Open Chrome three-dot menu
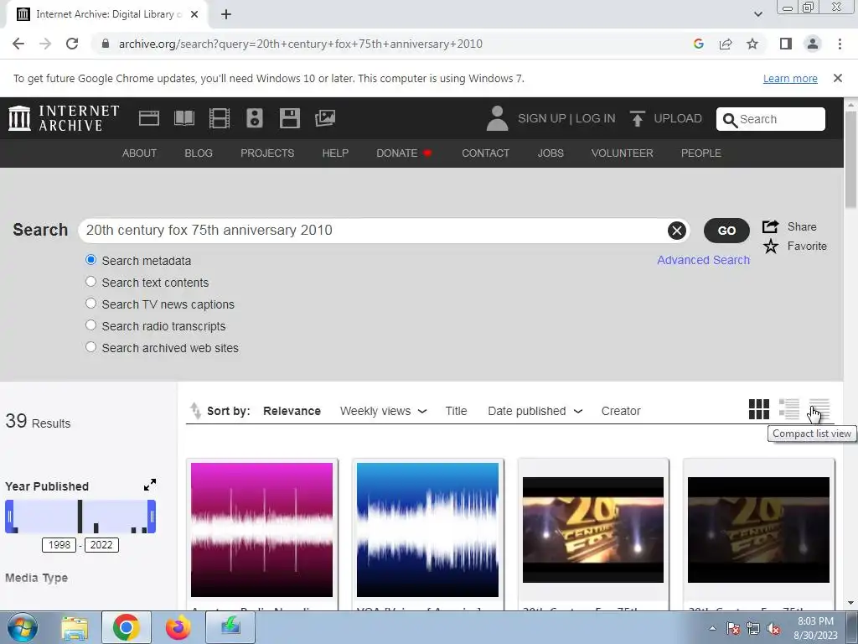This screenshot has height=644, width=858. click(840, 44)
